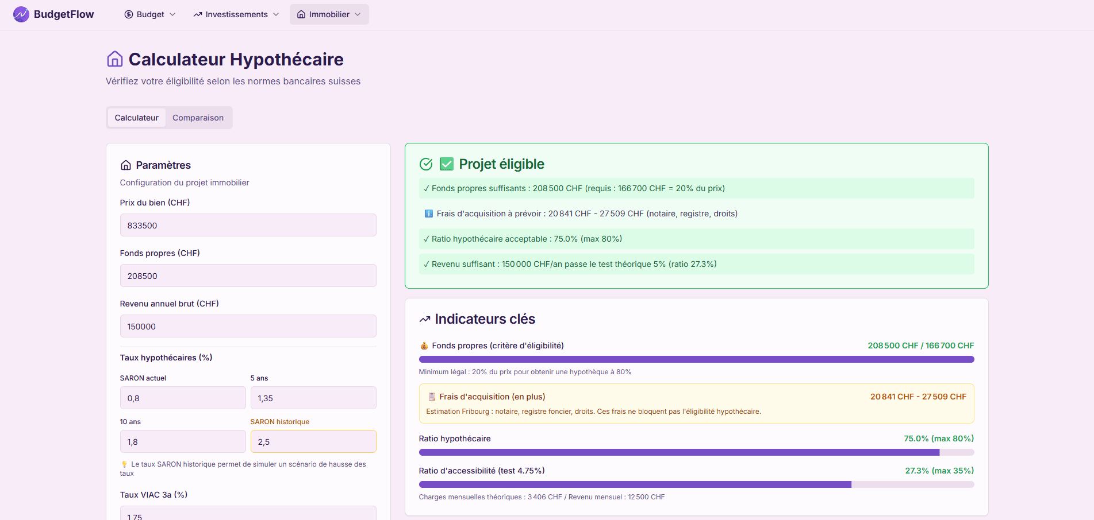This screenshot has width=1094, height=520.
Task: Open the Immobilier dropdown
Action: click(329, 14)
